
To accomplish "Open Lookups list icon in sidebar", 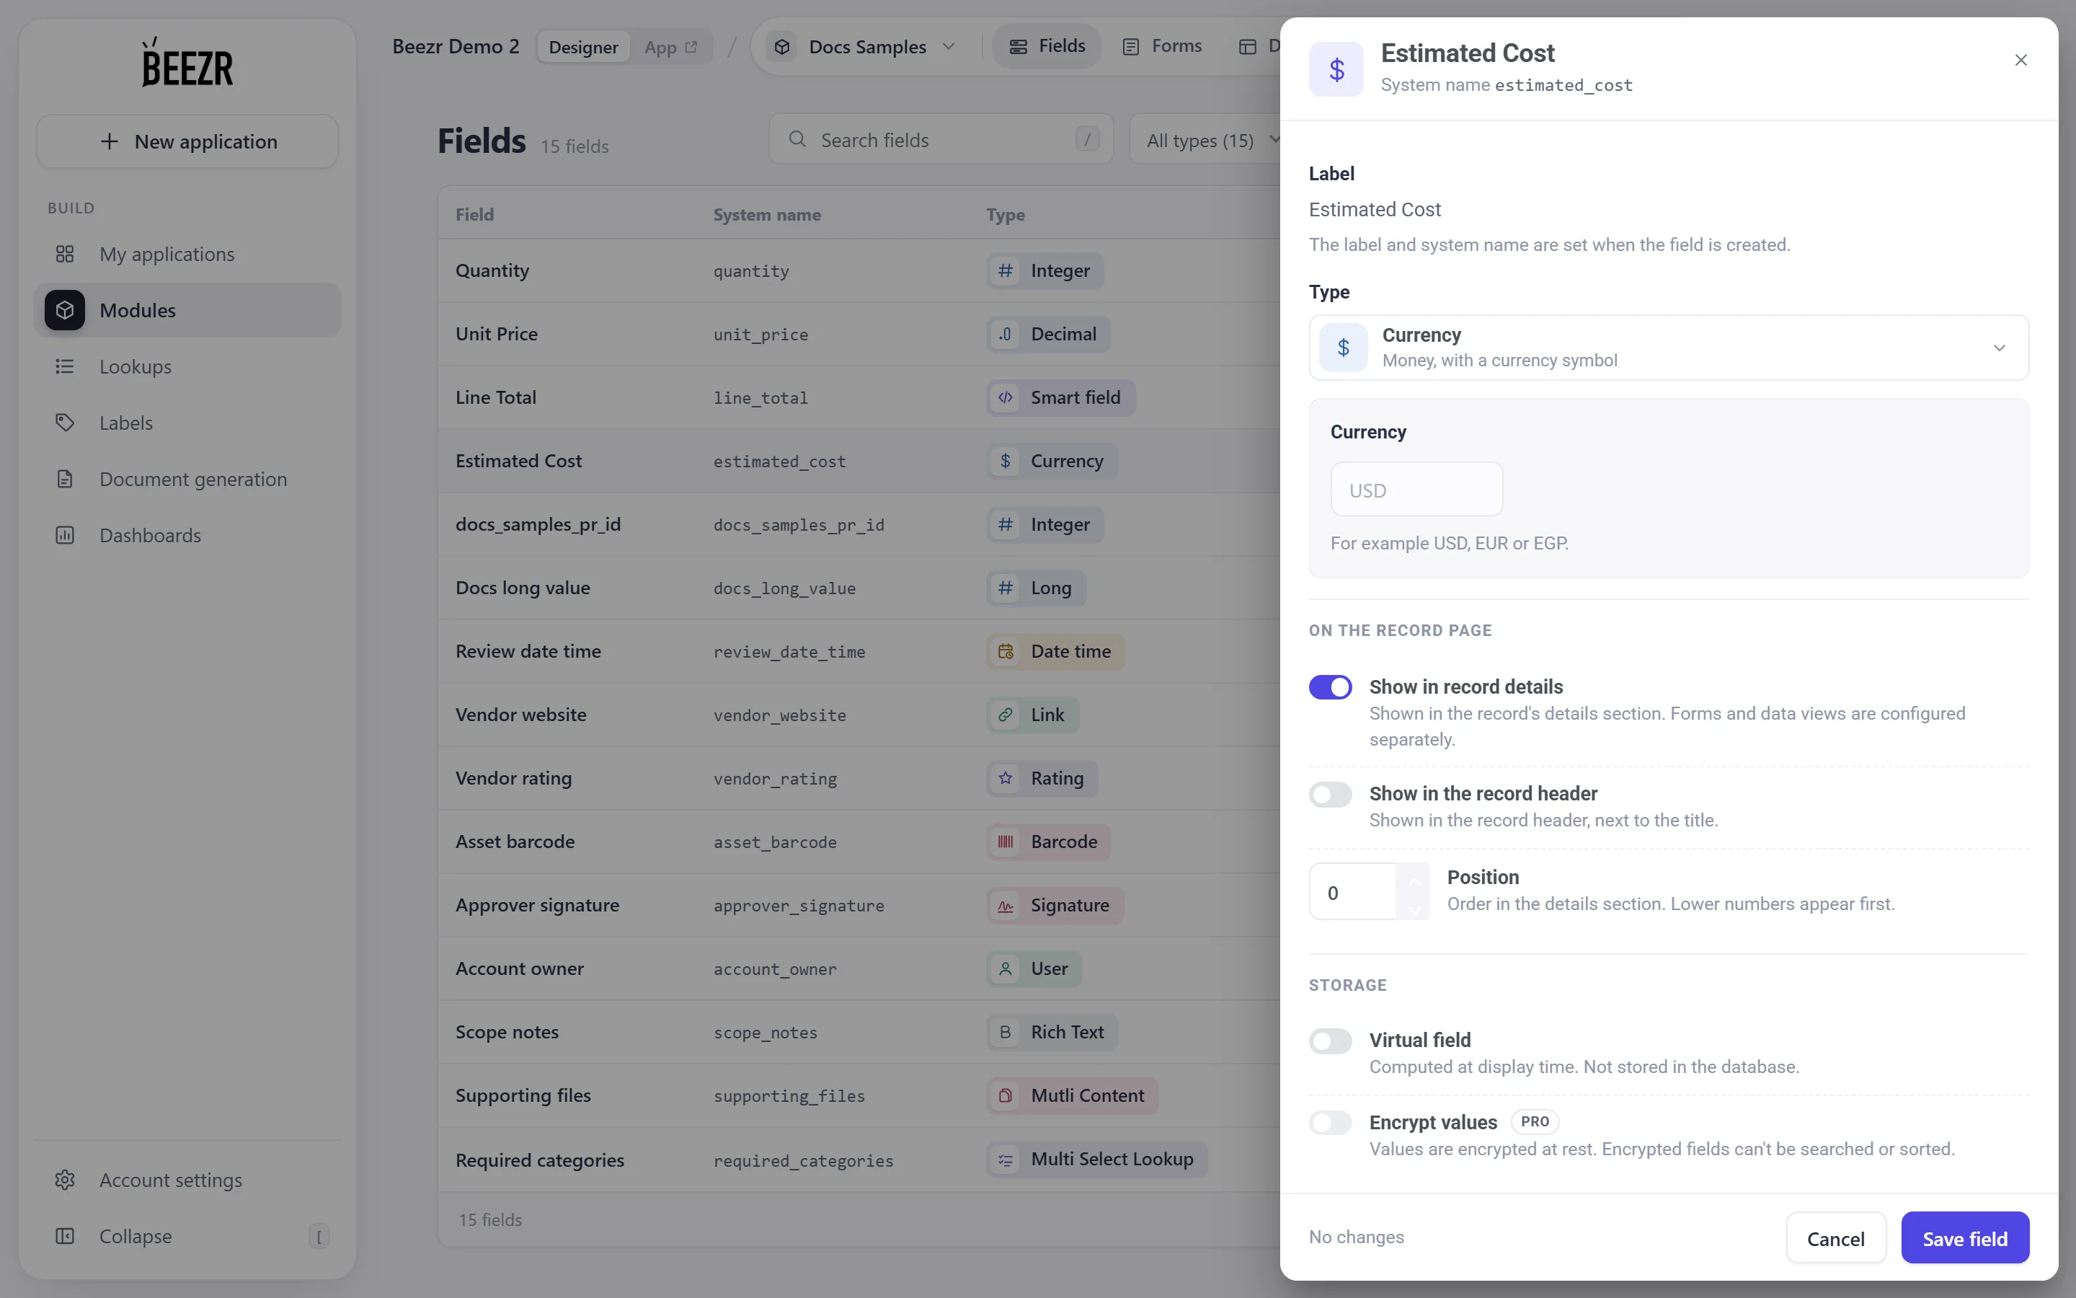I will click(64, 366).
